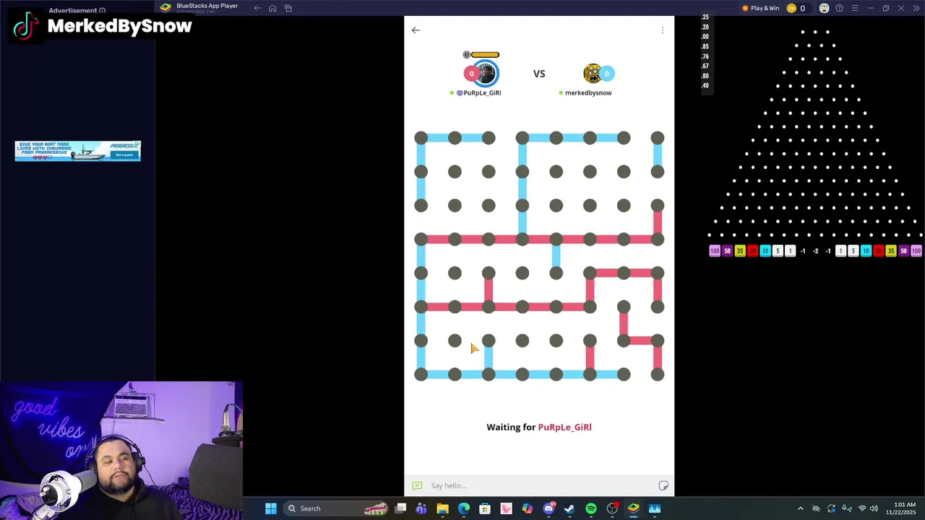Open BlueStacks recent apps icon
The height and width of the screenshot is (520, 925).
(288, 8)
